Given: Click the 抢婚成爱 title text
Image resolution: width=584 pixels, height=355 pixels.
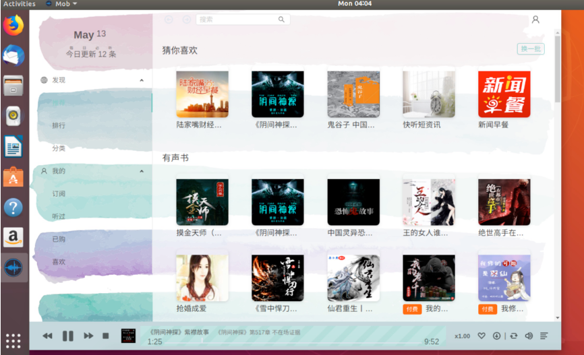Looking at the screenshot, I should pos(192,309).
